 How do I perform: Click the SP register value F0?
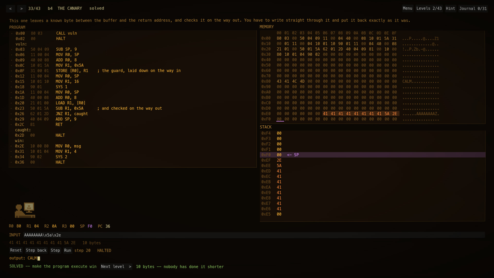point(90,227)
